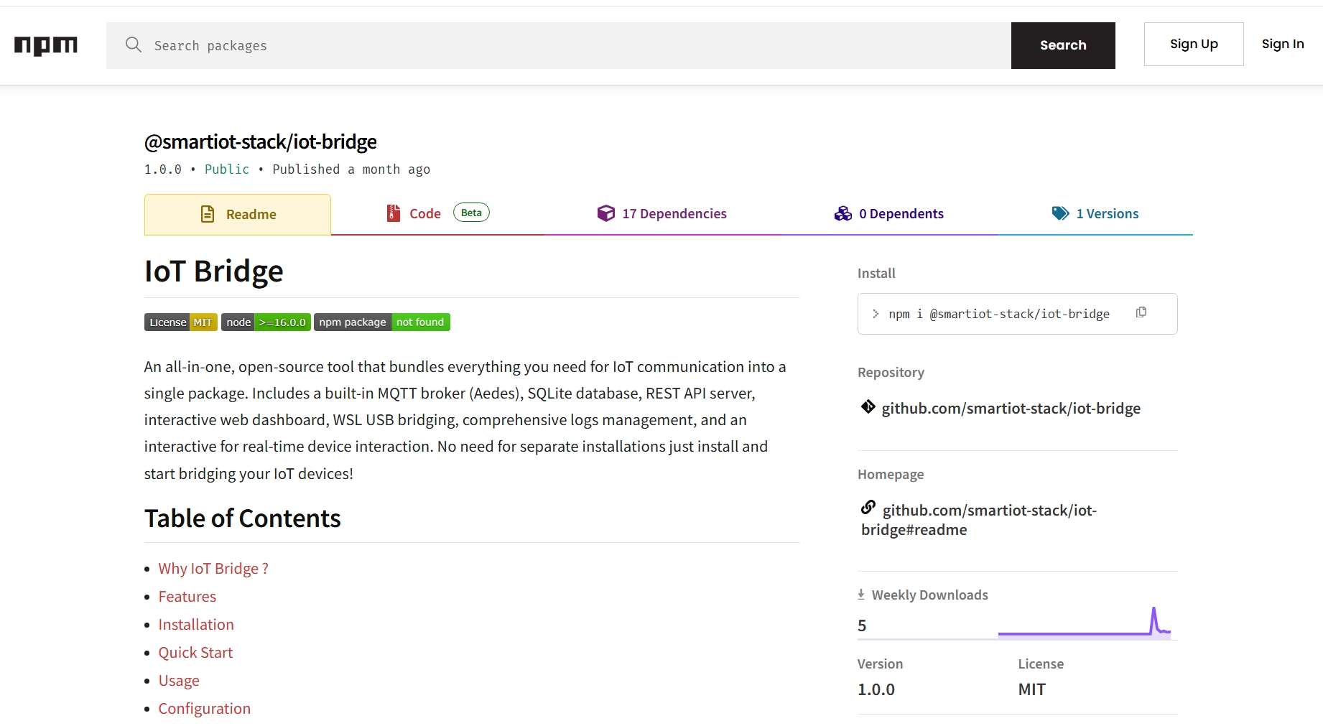The width and height of the screenshot is (1323, 726).
Task: Click the Table of Contents heading
Action: pos(243,518)
